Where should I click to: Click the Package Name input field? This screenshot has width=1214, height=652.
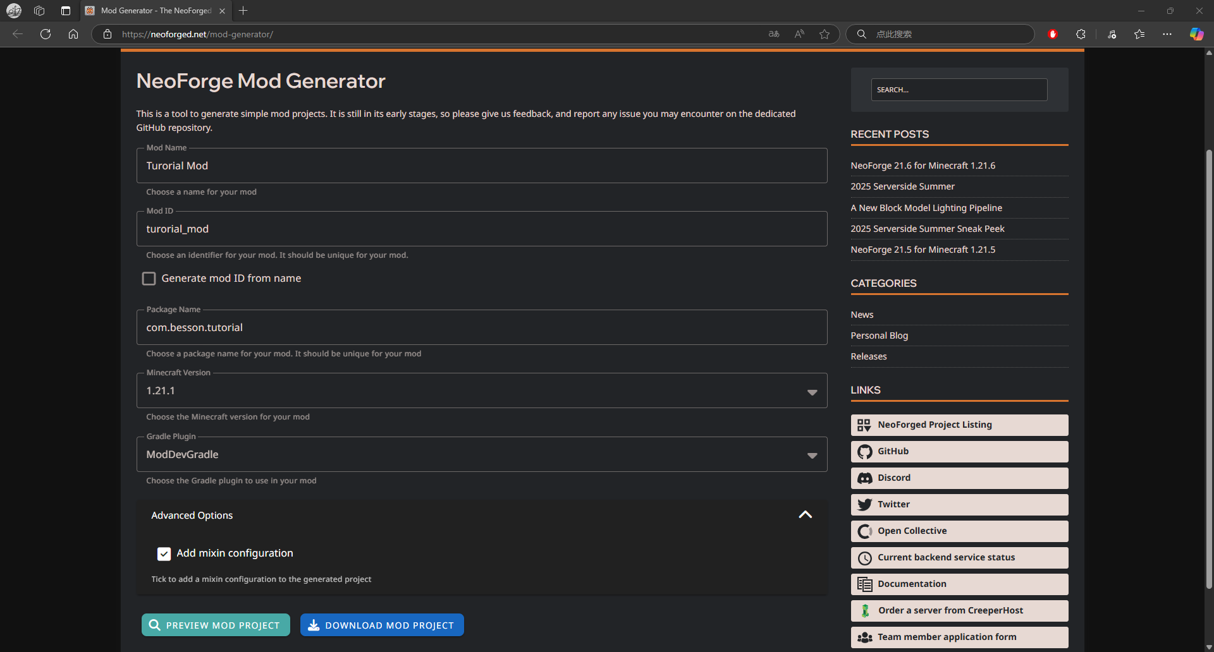click(x=482, y=327)
